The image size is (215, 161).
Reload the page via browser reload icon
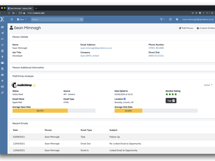tap(9, 13)
